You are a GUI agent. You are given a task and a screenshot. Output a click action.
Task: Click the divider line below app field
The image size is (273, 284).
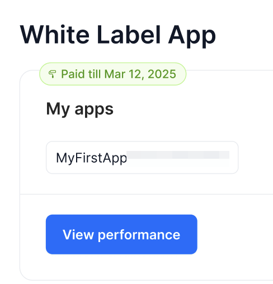pyautogui.click(x=147, y=194)
